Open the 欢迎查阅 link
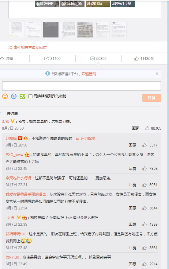This screenshot has height=269, width=169. click(x=90, y=74)
